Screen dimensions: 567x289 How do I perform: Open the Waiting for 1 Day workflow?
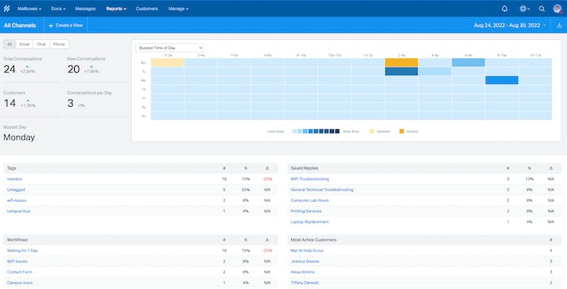(x=22, y=251)
